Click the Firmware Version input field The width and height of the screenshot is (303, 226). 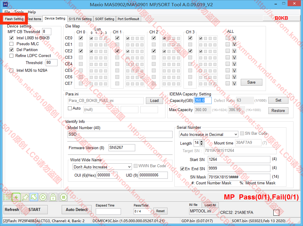[x=122, y=148]
